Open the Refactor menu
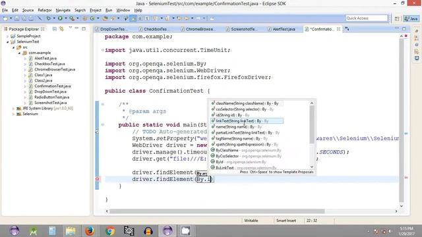Image resolution: width=422 pixels, height=237 pixels. 45,11
